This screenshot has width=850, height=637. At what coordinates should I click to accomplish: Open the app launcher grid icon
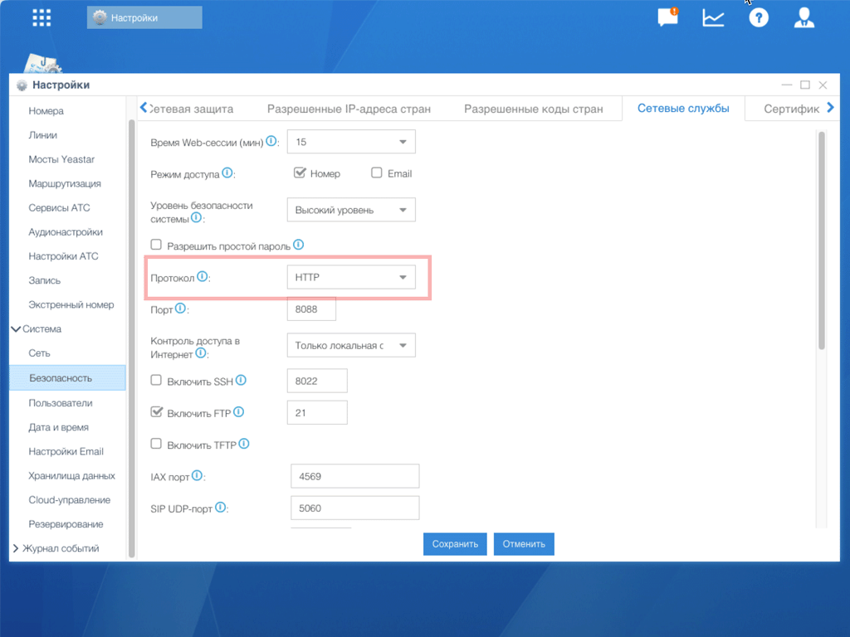pyautogui.click(x=41, y=17)
